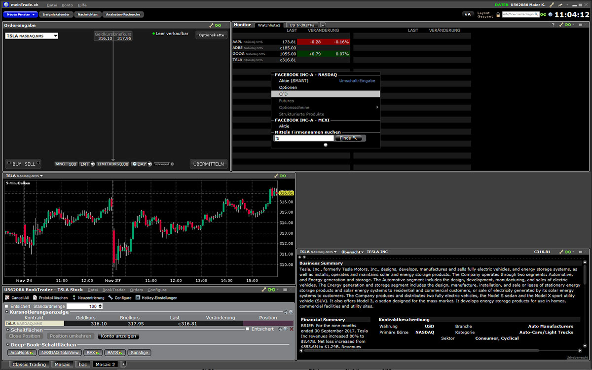Switch to the Classic Trading tab
The image size is (592, 370).
point(29,365)
